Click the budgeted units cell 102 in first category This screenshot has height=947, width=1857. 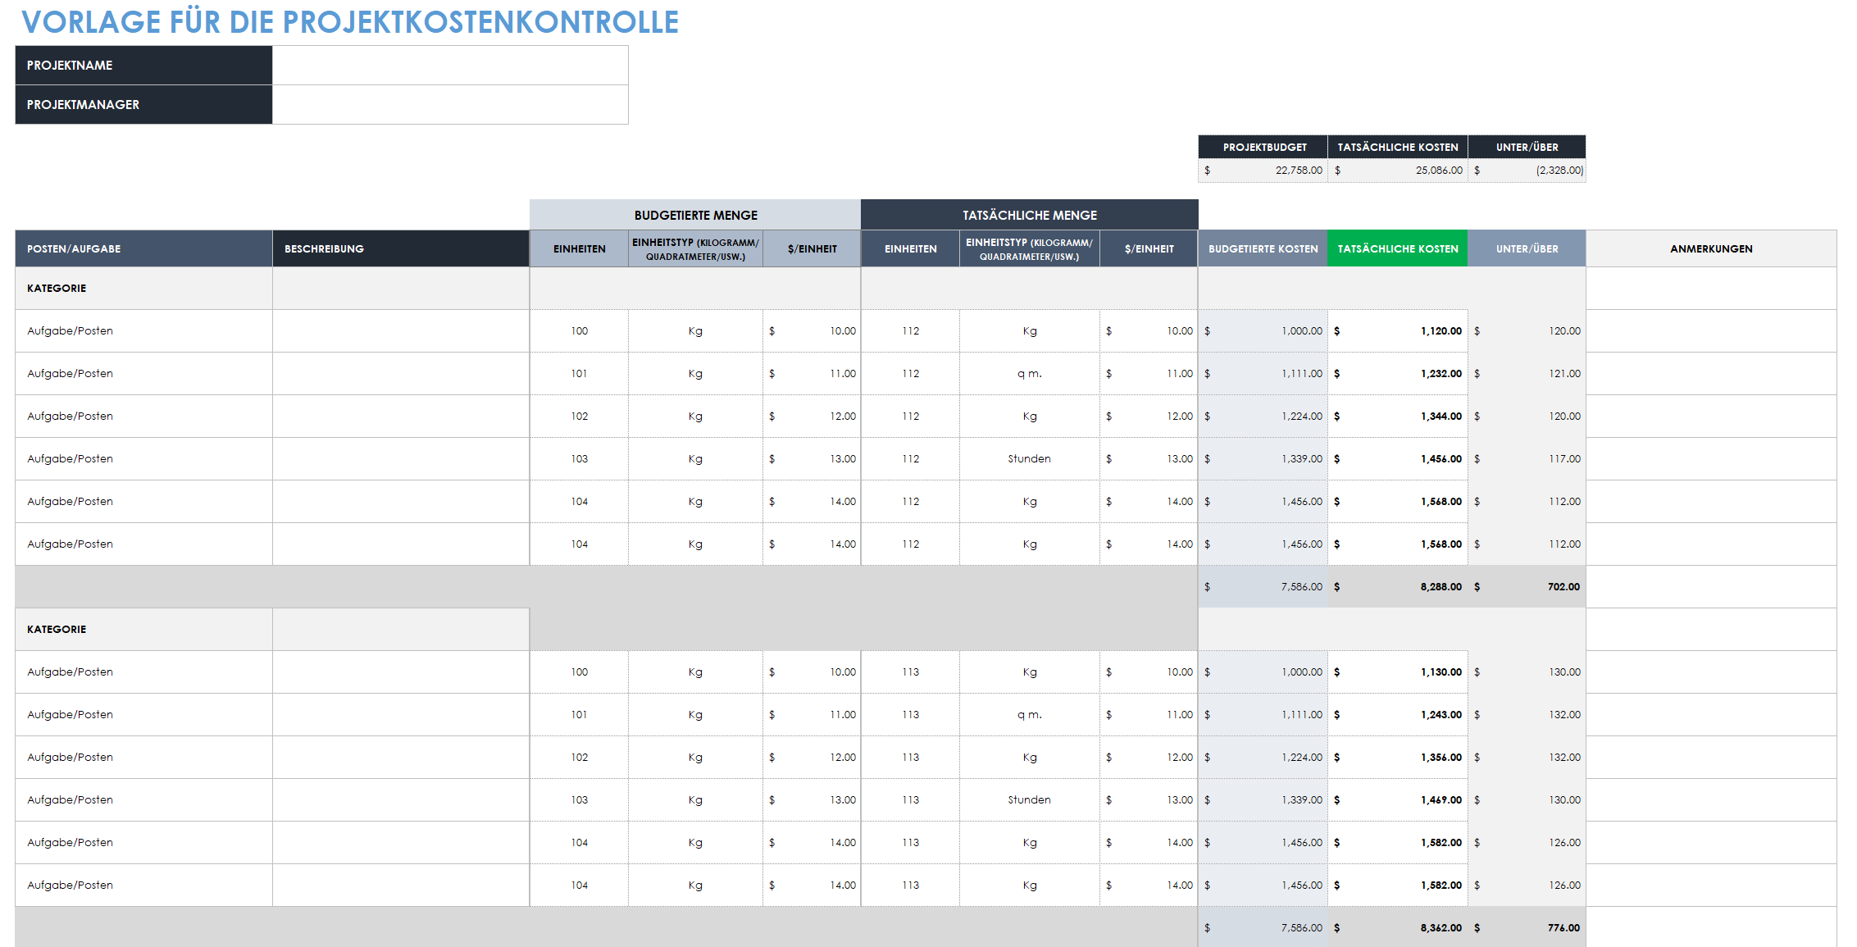(580, 417)
